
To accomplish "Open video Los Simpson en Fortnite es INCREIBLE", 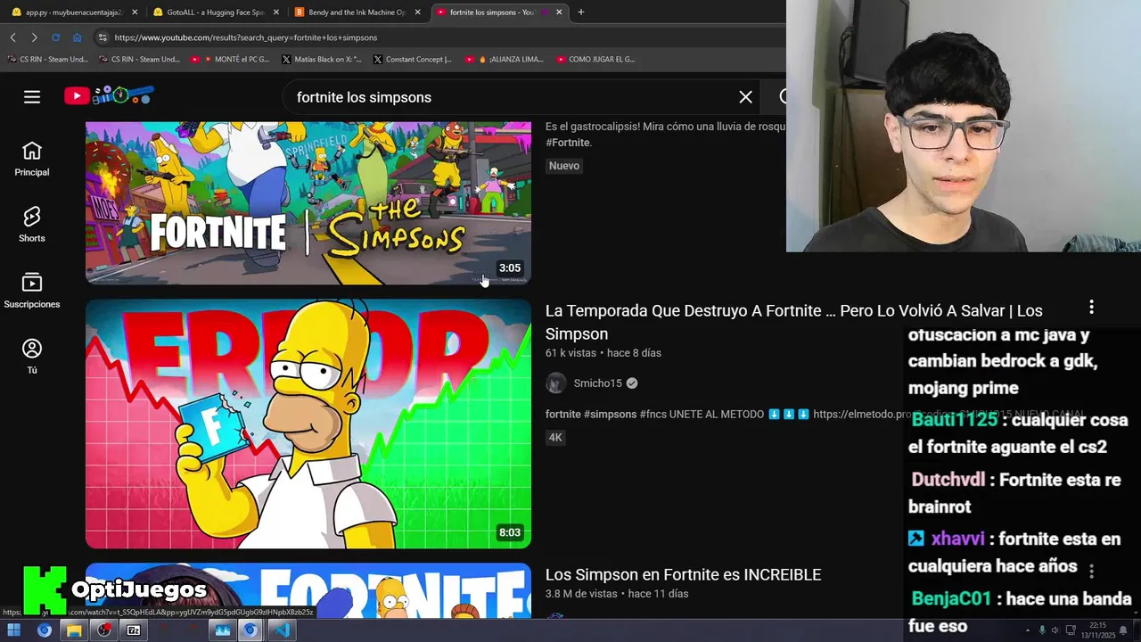I will coord(683,575).
